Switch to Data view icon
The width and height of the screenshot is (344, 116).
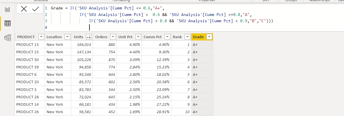tap(7, 24)
